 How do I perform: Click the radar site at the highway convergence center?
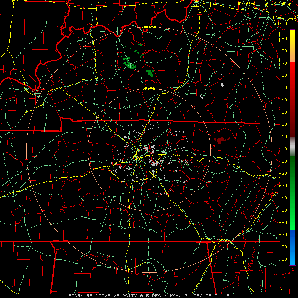136,157
